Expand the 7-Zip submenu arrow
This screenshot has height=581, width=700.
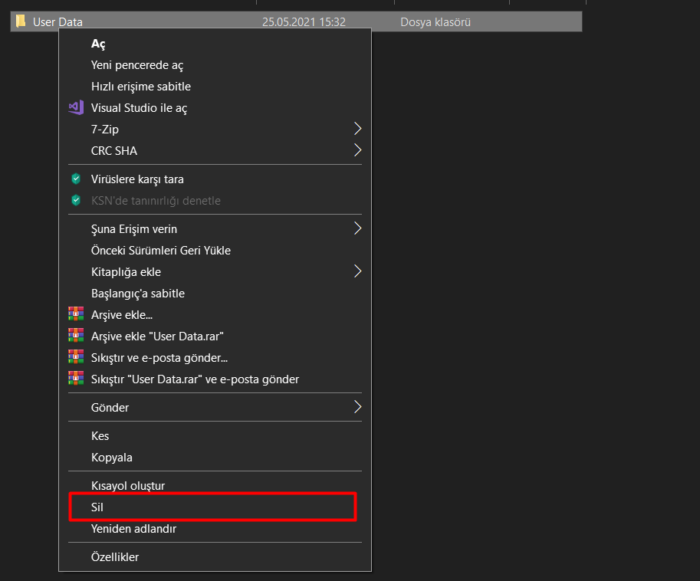tap(357, 129)
